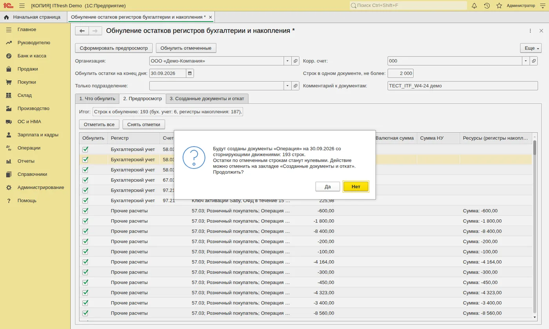Open the Корр. счет record icon
This screenshot has height=329, width=549.
click(534, 61)
